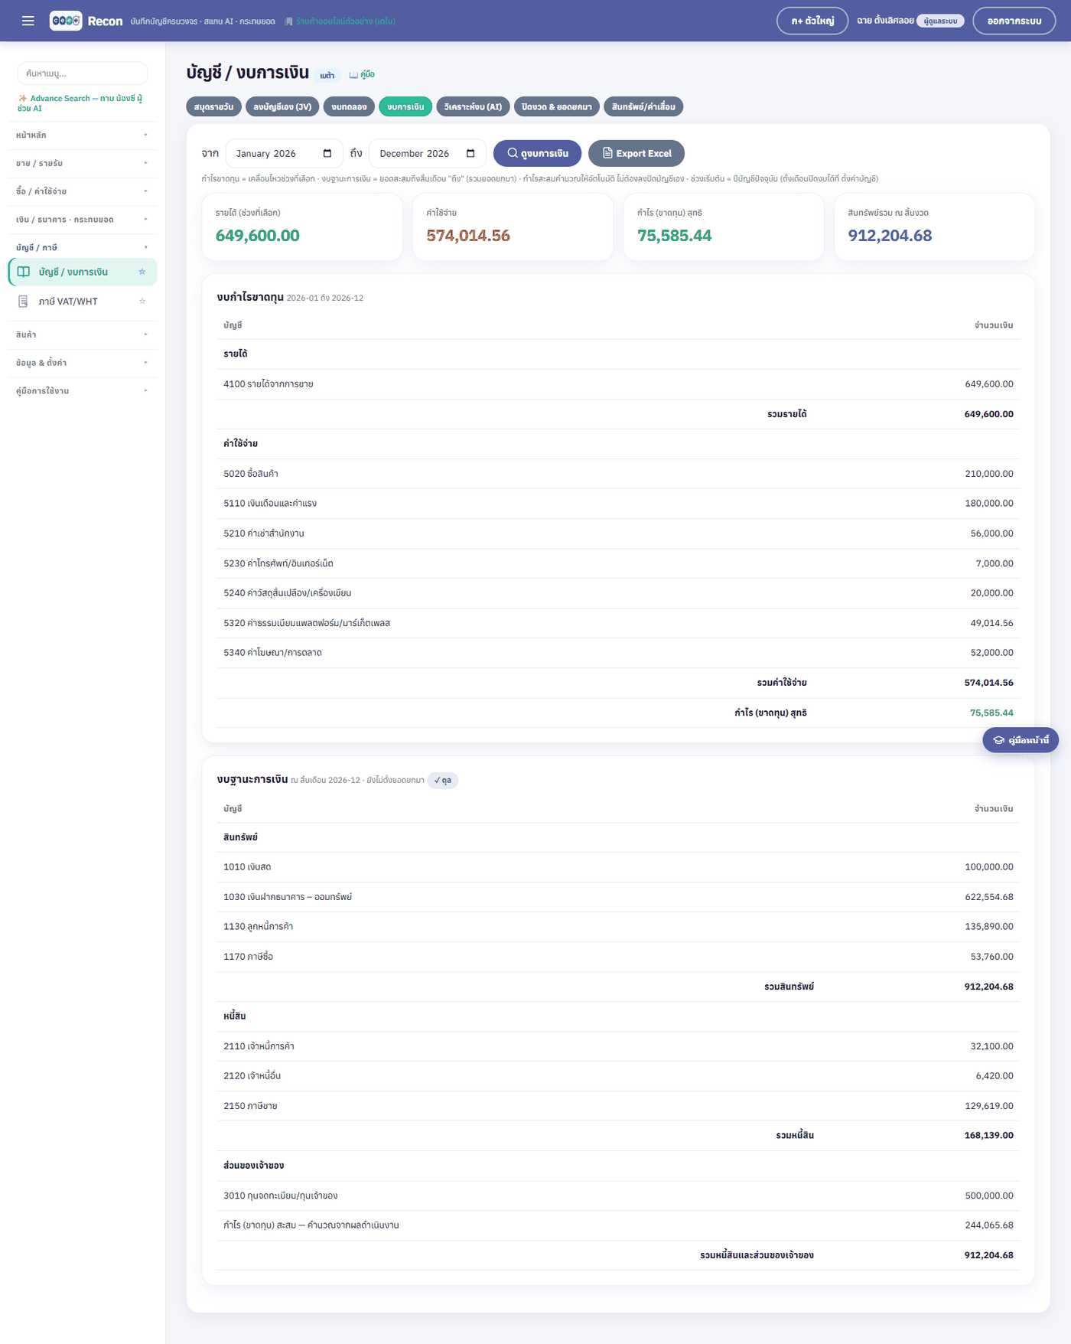Click the graduation cap icon on คู่มือหน้านี้

(x=998, y=740)
